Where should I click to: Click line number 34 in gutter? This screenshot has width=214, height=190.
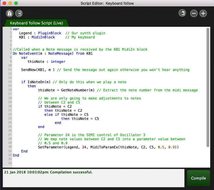pos(10,163)
